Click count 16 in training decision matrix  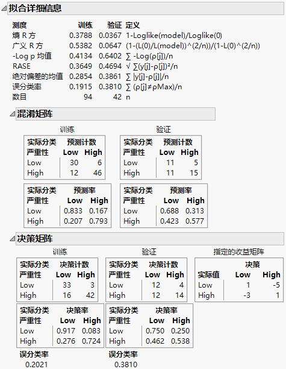[66, 295]
